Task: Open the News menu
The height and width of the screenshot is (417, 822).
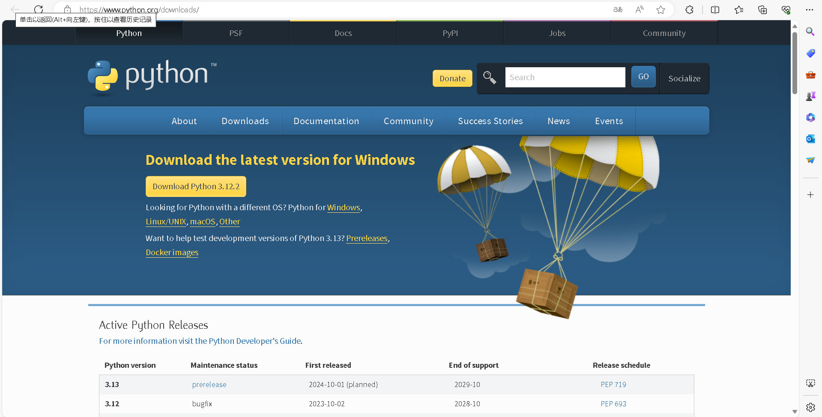Action: point(559,121)
